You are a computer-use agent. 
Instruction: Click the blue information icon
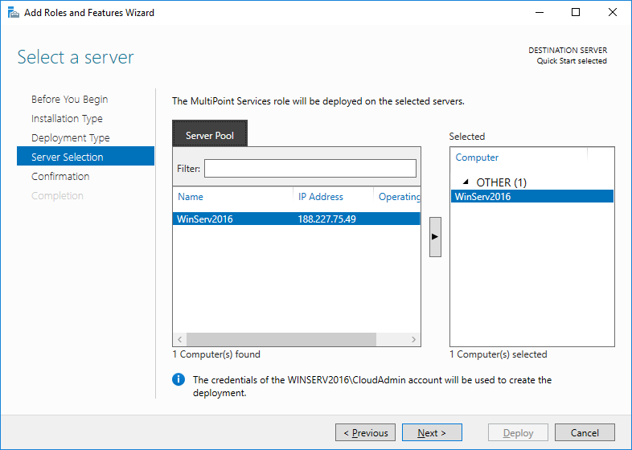[179, 380]
